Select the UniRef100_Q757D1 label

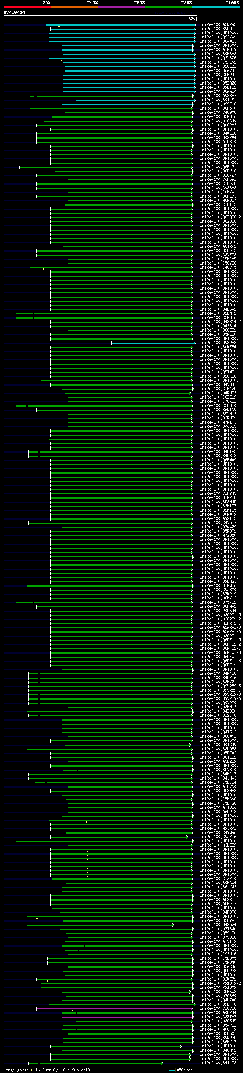click(x=218, y=602)
